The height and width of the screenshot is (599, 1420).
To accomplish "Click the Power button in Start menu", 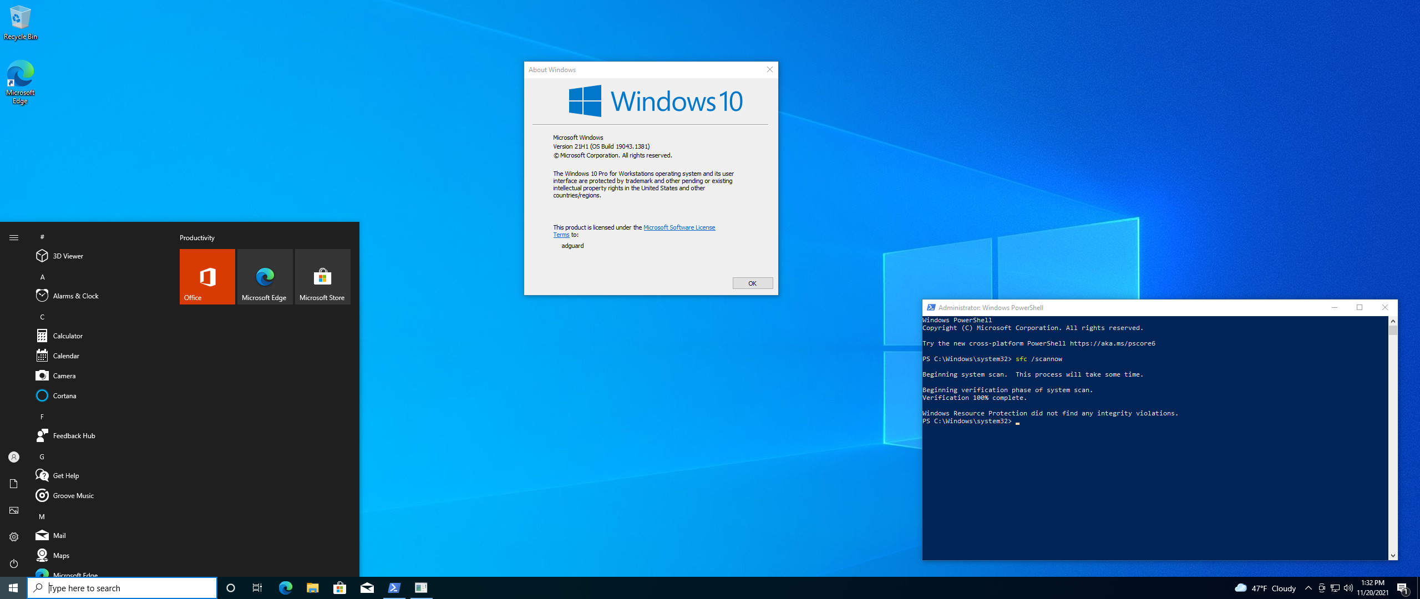I will (14, 564).
